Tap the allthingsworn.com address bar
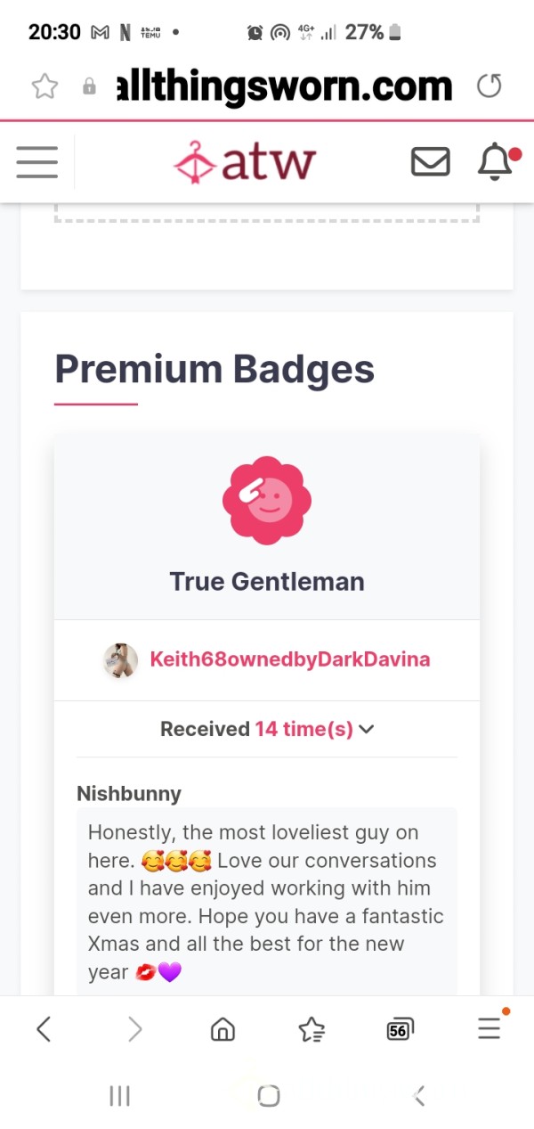Screen dimensions: 534x1129 [285, 86]
